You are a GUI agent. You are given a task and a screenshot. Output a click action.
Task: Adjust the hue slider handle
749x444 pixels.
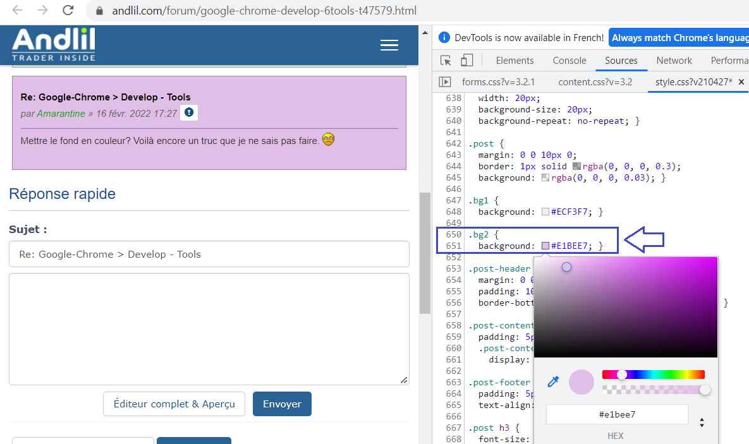click(x=621, y=375)
